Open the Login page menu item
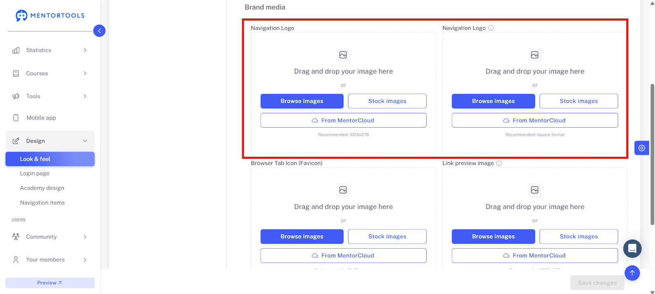Viewport: 655px width, 294px height. [35, 173]
